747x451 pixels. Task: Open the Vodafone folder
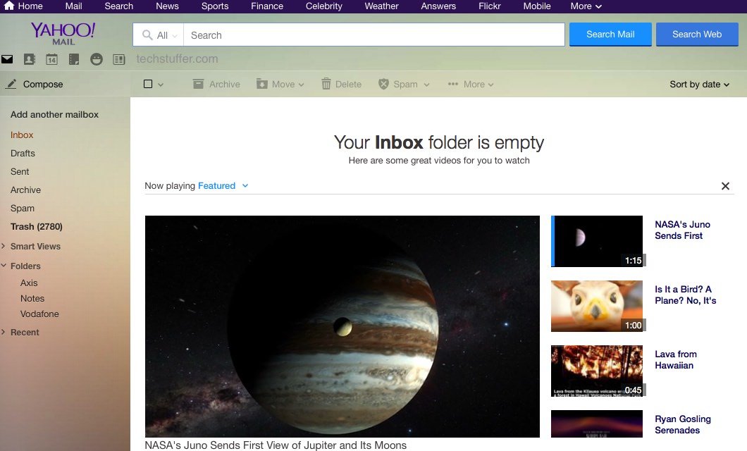click(x=39, y=314)
